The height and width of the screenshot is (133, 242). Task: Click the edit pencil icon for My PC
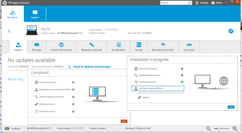(231, 31)
